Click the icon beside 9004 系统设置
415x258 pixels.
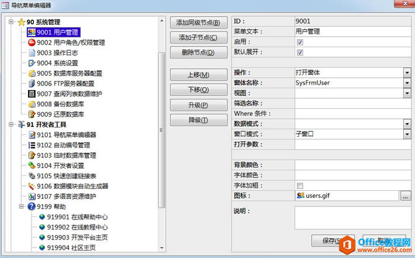(x=32, y=63)
